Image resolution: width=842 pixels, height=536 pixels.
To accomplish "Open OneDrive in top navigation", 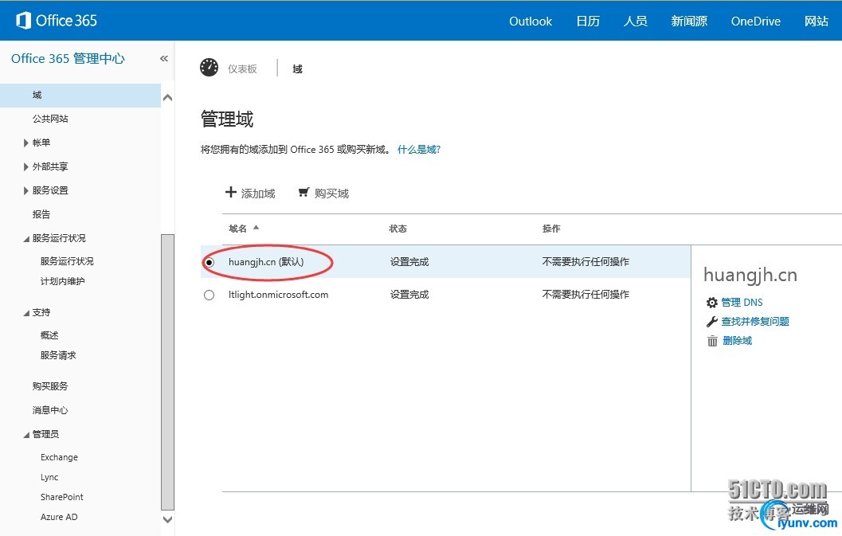I will pos(755,21).
